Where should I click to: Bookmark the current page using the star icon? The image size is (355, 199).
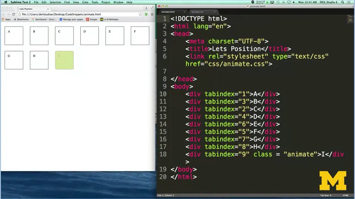point(140,14)
